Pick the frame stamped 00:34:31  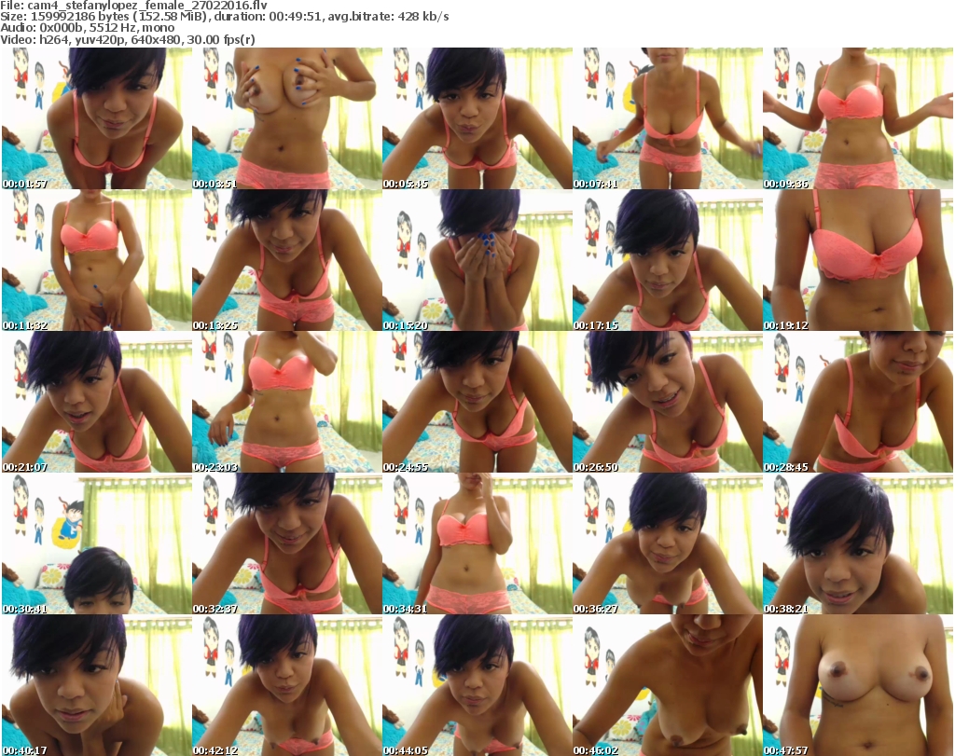click(x=477, y=543)
